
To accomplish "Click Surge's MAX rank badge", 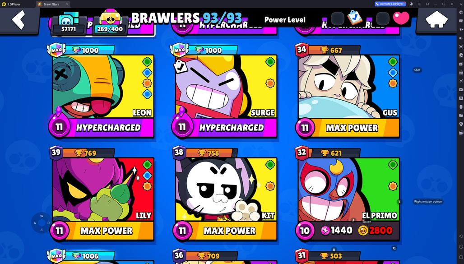I will tap(179, 50).
